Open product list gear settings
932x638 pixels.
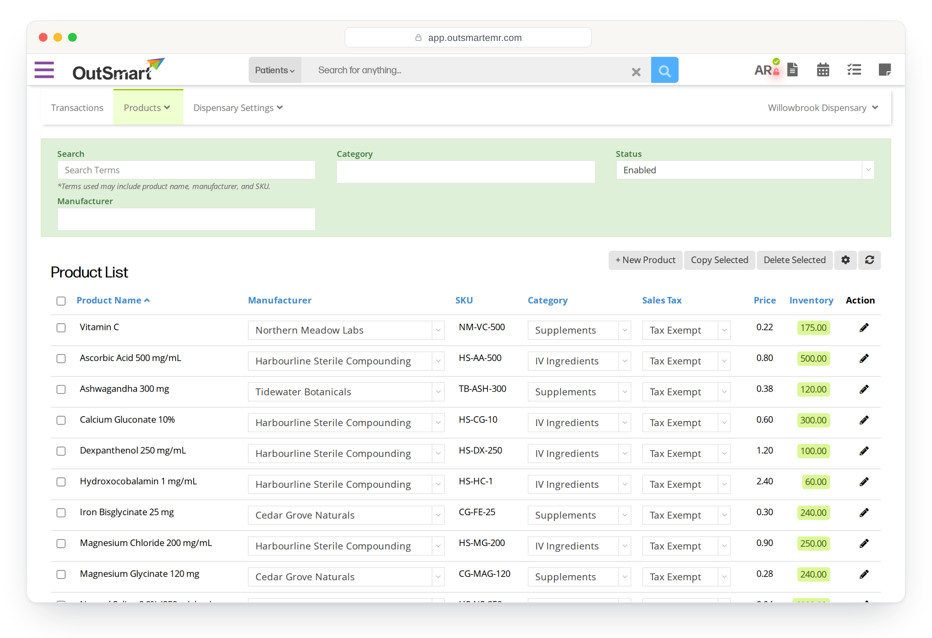(845, 260)
